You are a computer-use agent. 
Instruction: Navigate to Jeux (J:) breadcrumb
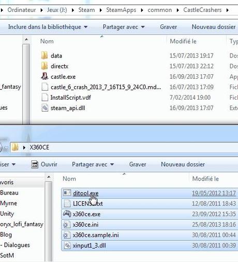coord(57,10)
